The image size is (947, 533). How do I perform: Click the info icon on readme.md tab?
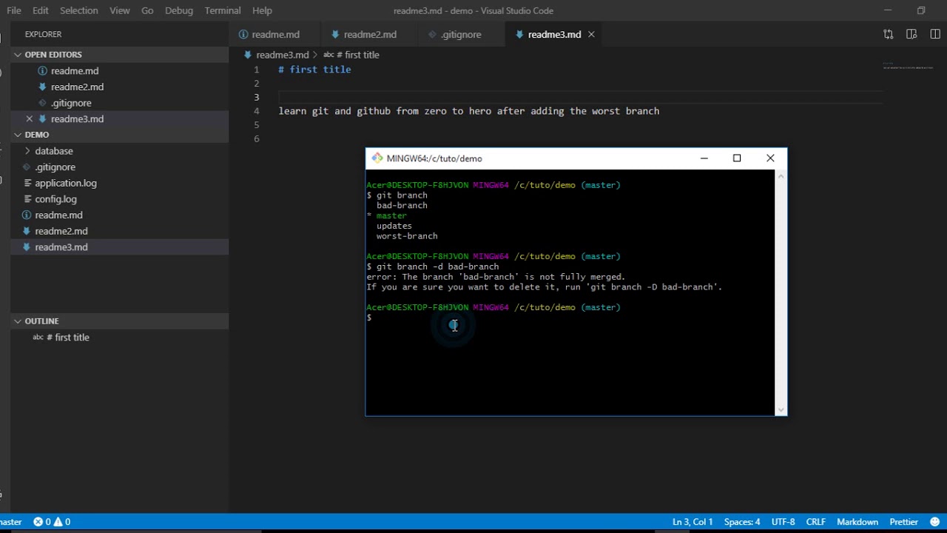pos(243,35)
